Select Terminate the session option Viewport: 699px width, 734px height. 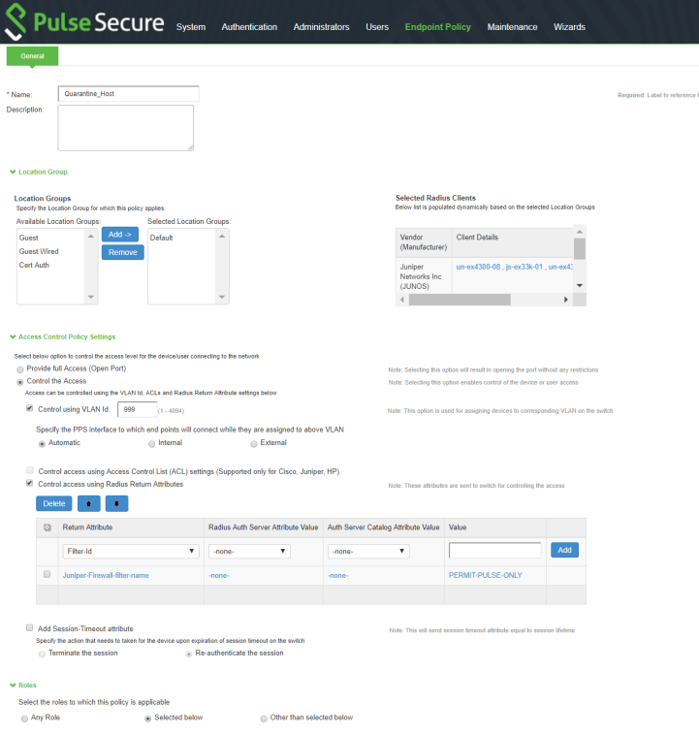click(x=42, y=654)
